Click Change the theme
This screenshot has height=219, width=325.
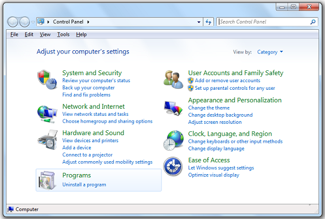[x=209, y=108]
